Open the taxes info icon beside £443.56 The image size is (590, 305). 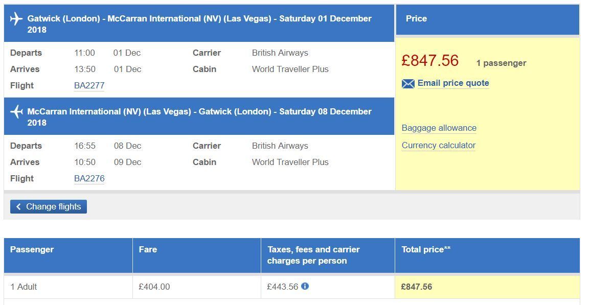[x=305, y=286]
